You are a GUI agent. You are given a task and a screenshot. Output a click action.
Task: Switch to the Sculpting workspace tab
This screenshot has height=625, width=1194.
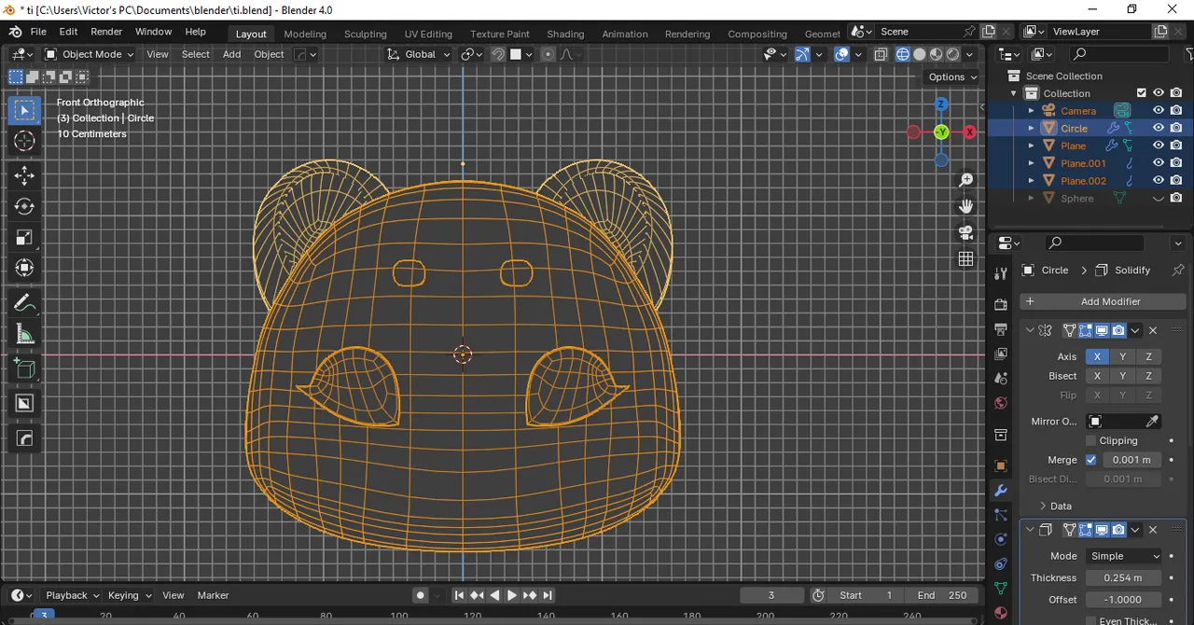point(365,34)
